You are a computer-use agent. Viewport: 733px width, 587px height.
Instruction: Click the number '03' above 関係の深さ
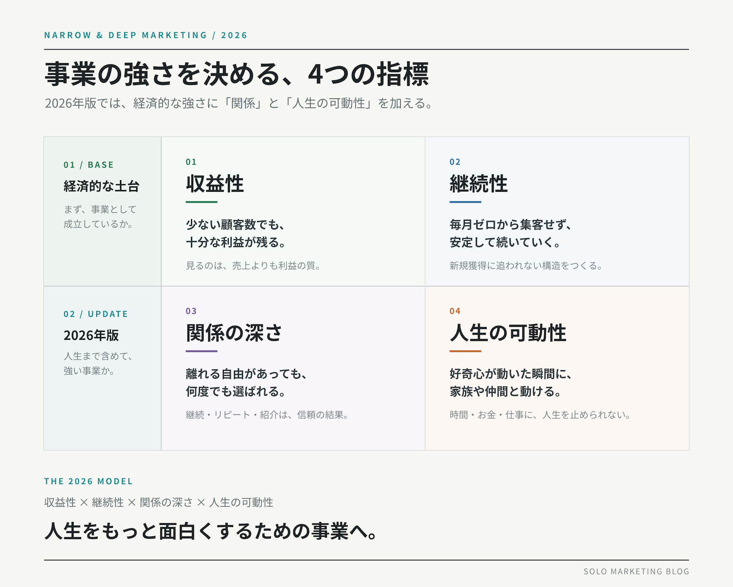191,311
